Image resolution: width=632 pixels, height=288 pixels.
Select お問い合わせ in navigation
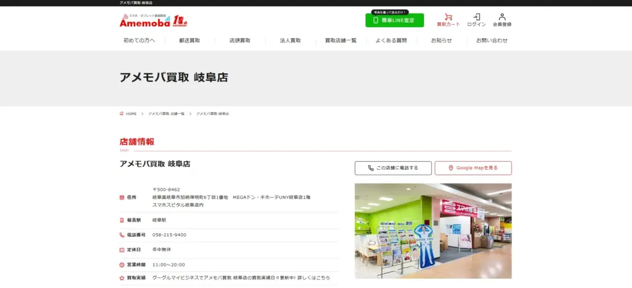[492, 41]
